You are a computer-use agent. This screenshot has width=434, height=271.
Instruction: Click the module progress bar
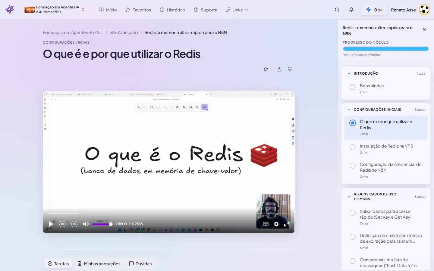point(386,49)
